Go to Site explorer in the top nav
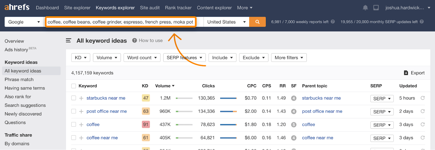 point(77,8)
